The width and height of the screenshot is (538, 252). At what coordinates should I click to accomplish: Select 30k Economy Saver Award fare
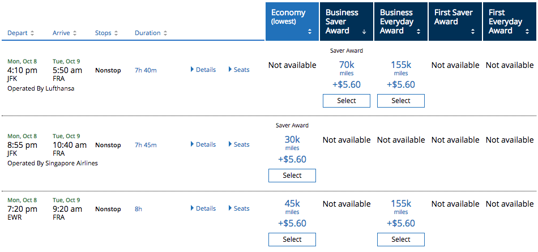292,176
